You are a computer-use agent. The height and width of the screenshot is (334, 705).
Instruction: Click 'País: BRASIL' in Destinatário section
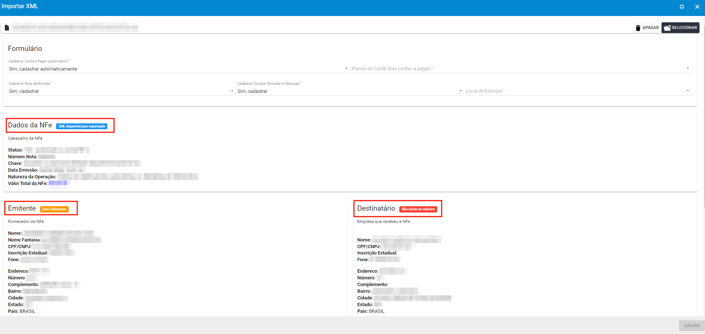(371, 311)
